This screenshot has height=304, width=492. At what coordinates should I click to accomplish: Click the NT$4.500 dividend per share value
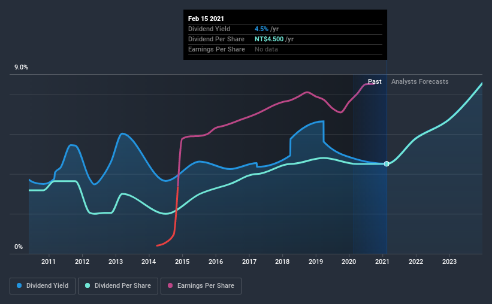[269, 39]
